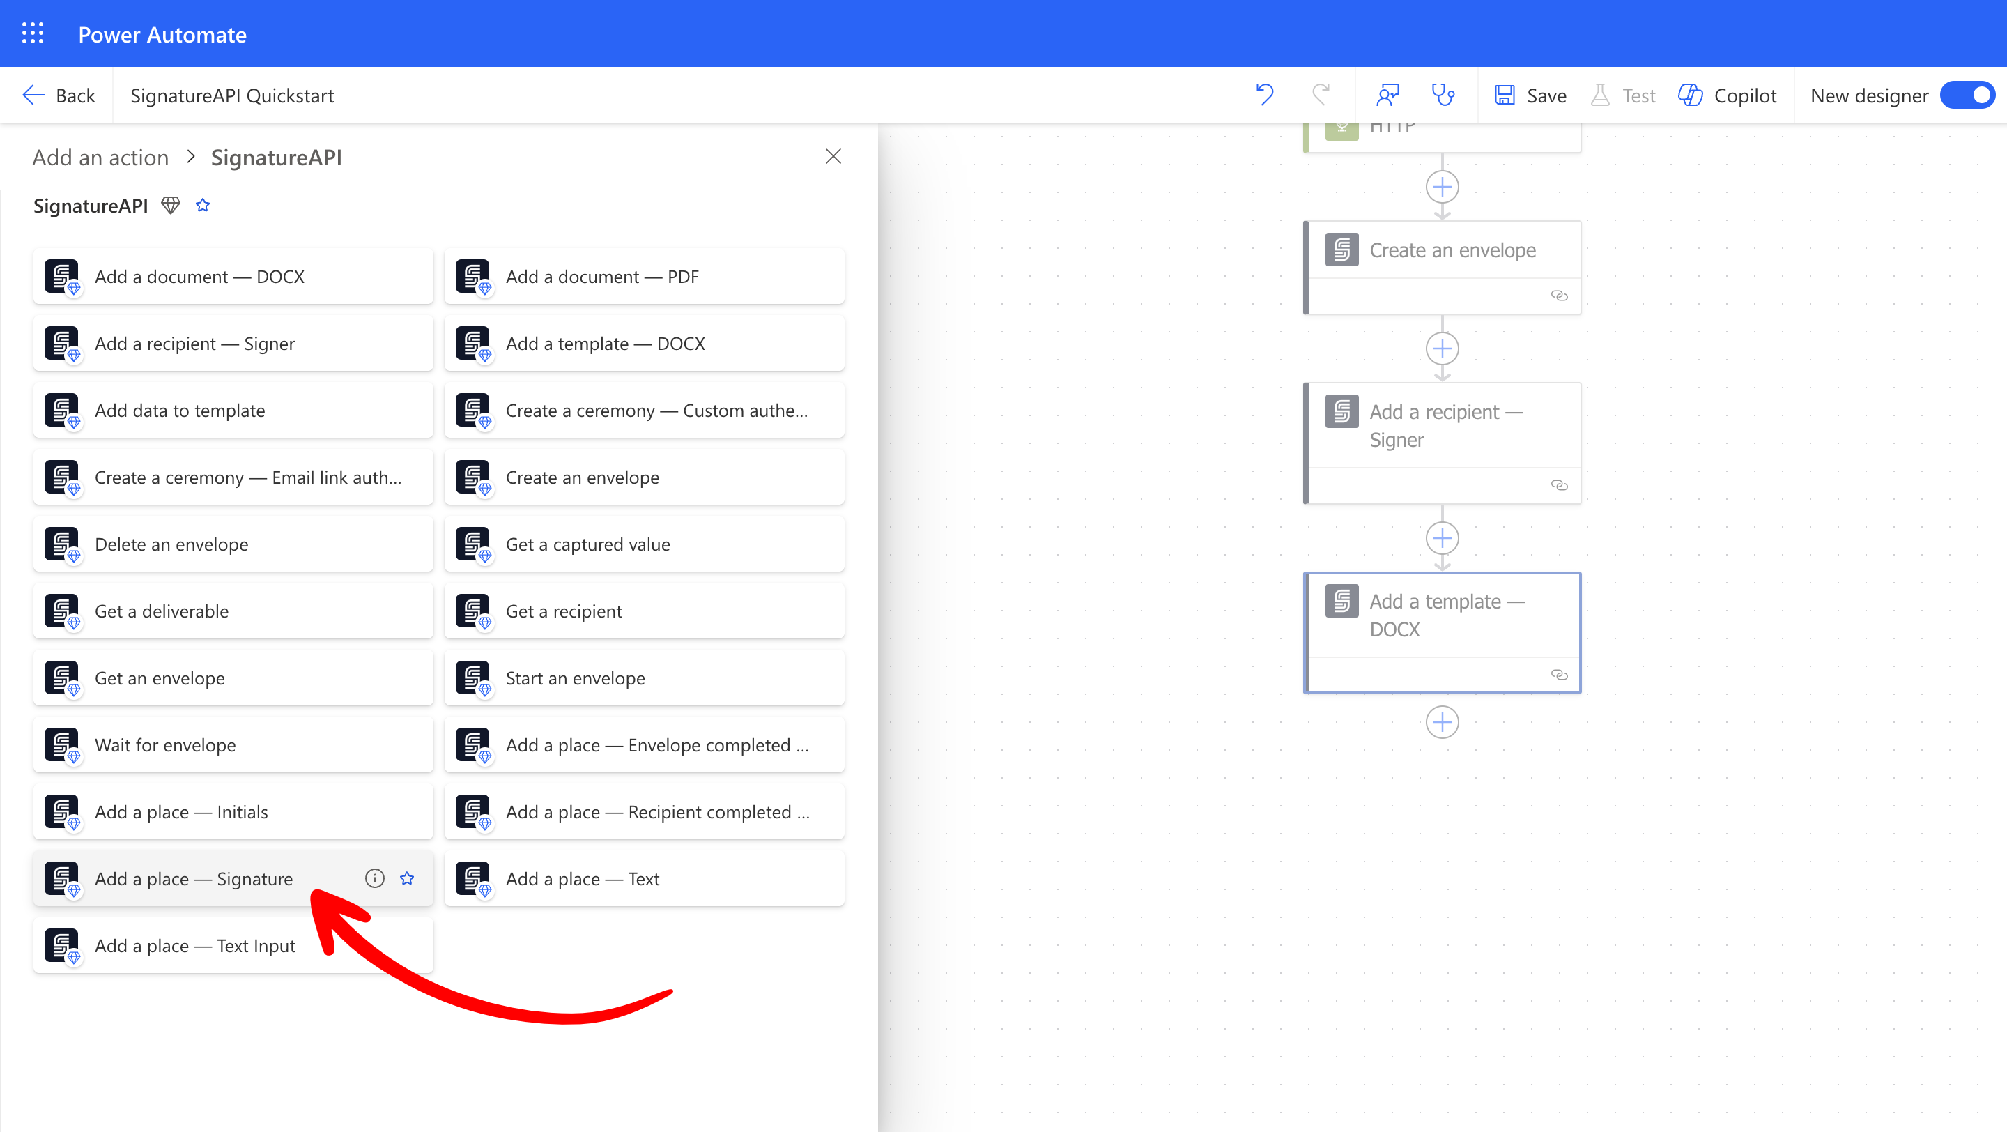Open Copilot panel
The width and height of the screenshot is (2007, 1132).
click(1728, 95)
